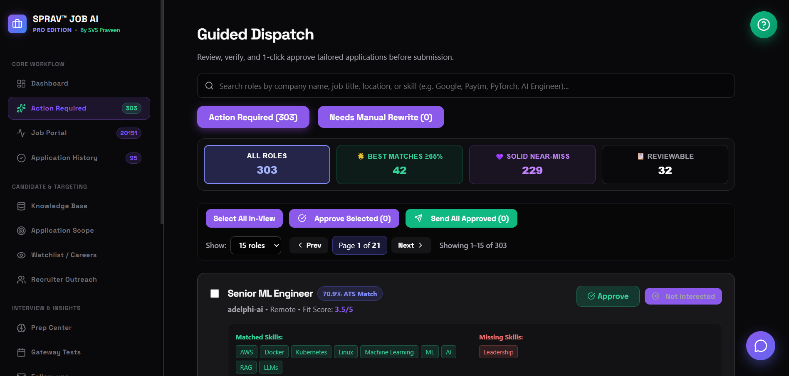Image resolution: width=789 pixels, height=376 pixels.
Task: Open Application History in the sidebar
Action: pyautogui.click(x=79, y=158)
